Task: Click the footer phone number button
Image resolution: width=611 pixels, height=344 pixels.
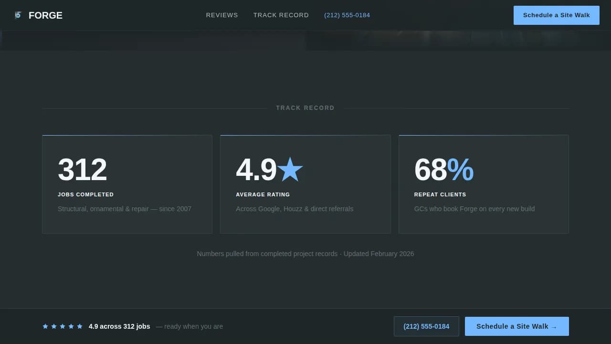Action: click(426, 326)
